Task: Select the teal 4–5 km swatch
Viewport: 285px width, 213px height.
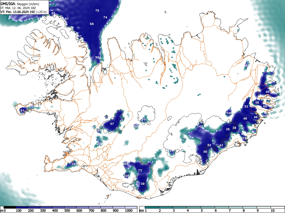Action: pos(194,207)
